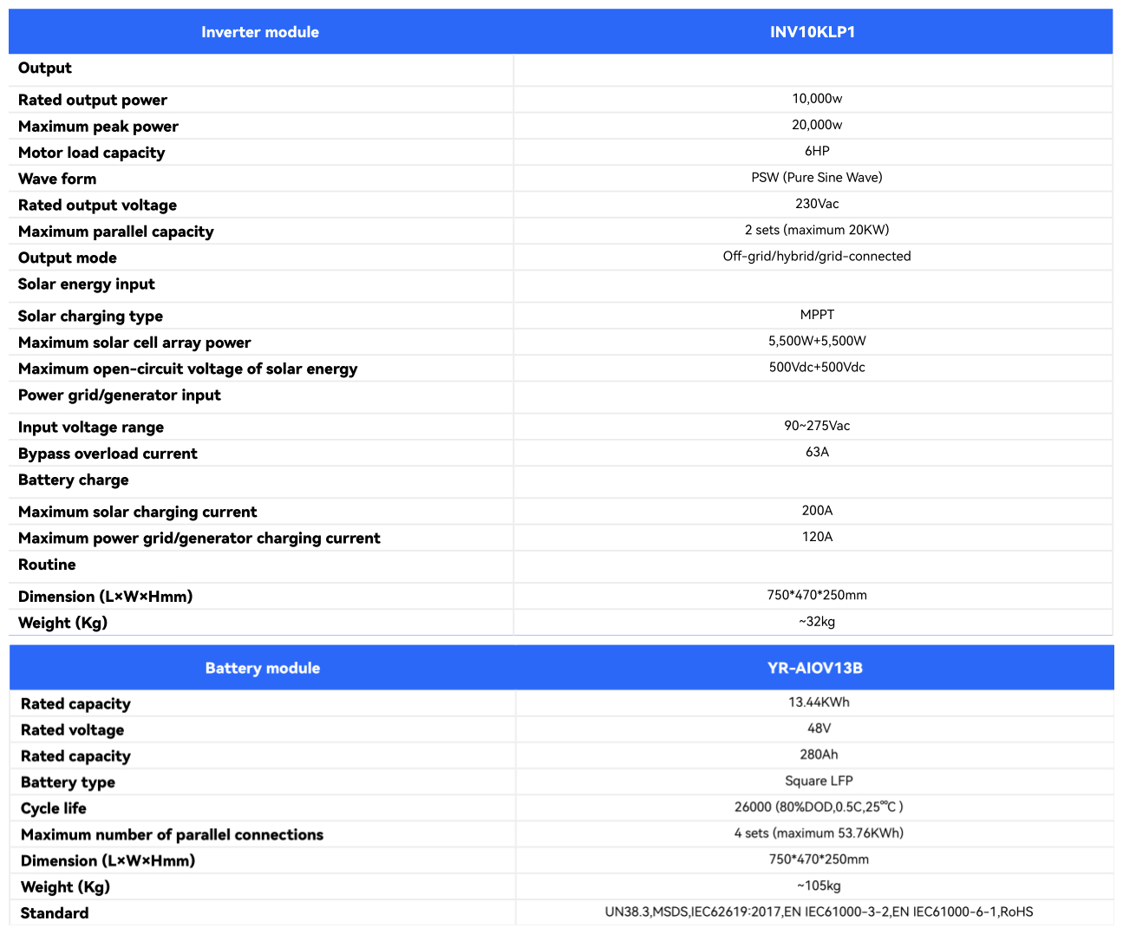Click the "Bypass overload current" label
Image resolution: width=1123 pixels, height=934 pixels.
coord(108,454)
